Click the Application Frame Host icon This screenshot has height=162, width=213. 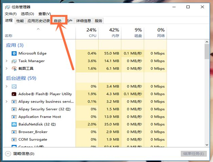pyautogui.click(x=14, y=117)
